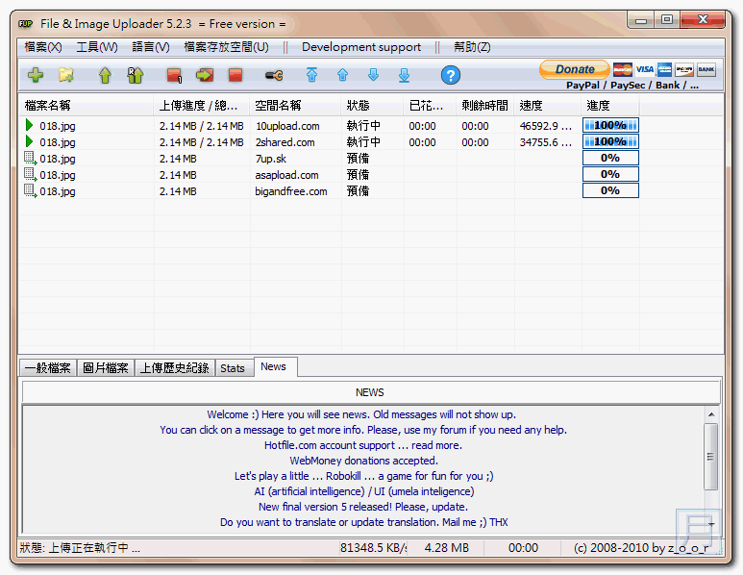The image size is (743, 575).
Task: Click the queued file icon for 7up.sk row
Action: point(31,158)
